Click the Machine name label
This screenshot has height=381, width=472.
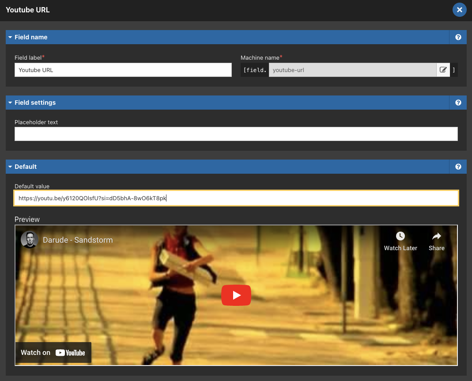click(260, 57)
